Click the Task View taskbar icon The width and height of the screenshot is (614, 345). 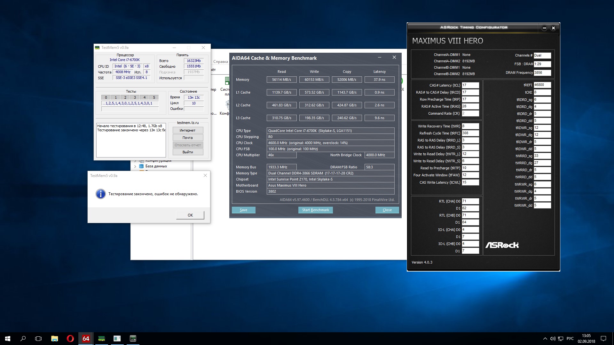(38, 339)
